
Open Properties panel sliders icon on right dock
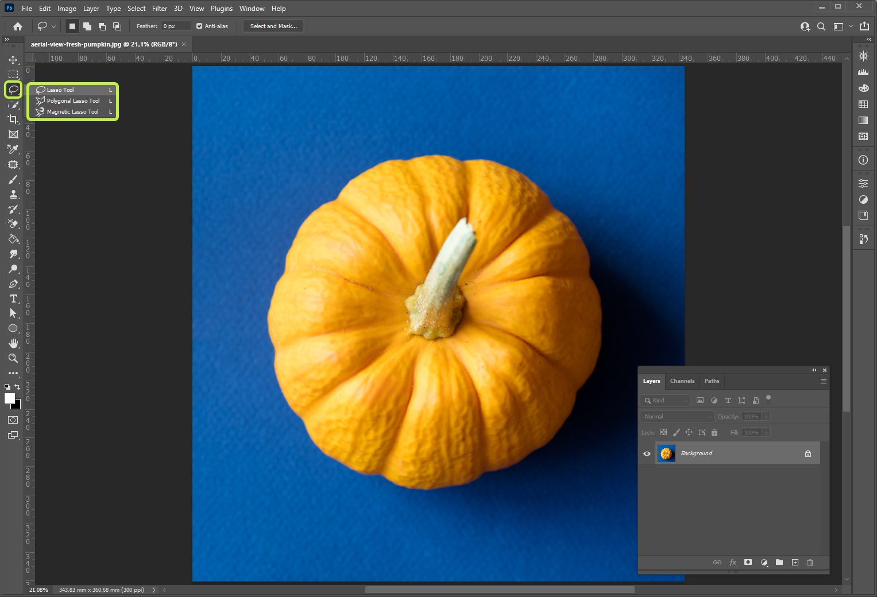coord(863,184)
